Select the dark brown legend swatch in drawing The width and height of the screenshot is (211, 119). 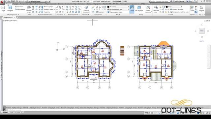click(122, 51)
